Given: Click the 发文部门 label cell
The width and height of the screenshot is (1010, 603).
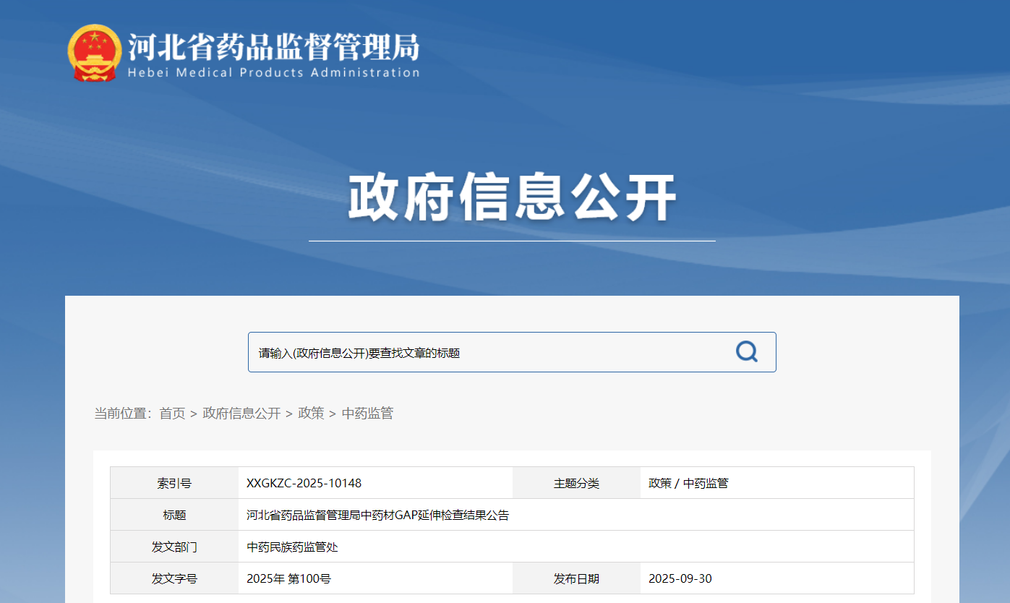Looking at the screenshot, I should pos(174,547).
